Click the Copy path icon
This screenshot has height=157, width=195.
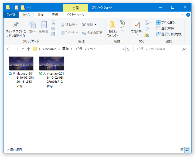point(53,28)
